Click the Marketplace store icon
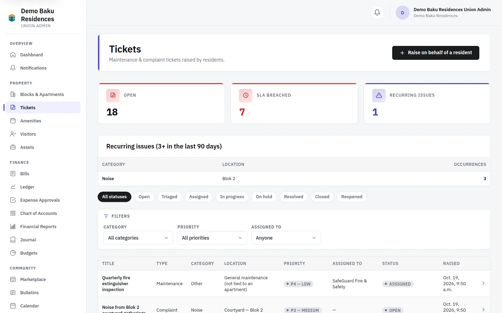 13,279
